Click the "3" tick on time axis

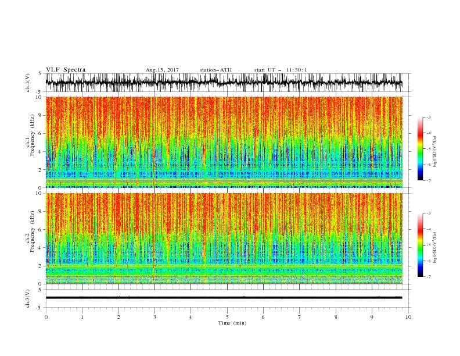tap(154, 317)
